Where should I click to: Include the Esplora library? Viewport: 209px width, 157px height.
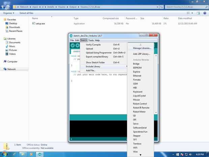point(141,72)
